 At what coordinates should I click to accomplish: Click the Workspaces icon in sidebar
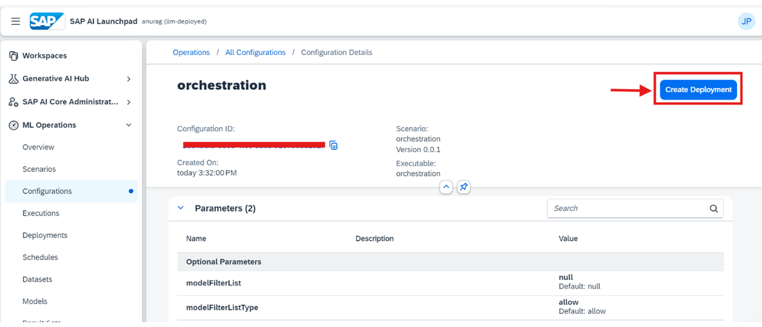[x=14, y=56]
